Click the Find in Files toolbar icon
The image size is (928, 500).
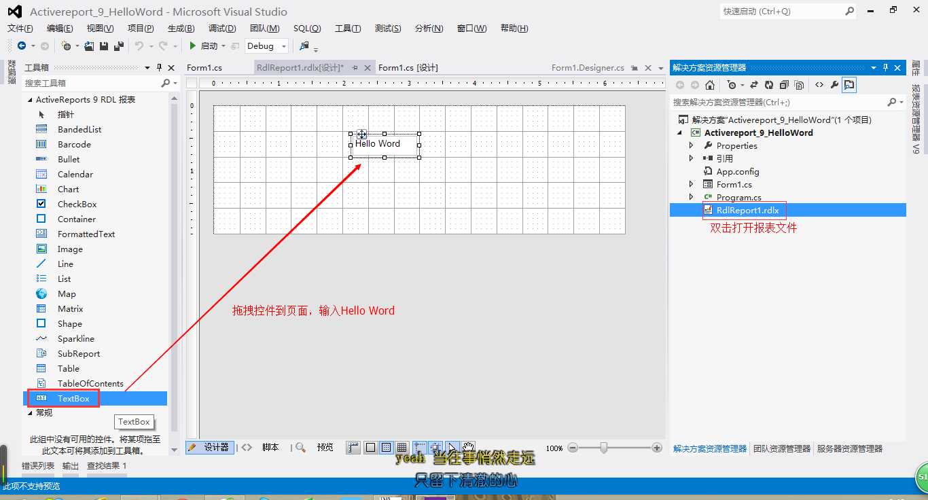pos(304,46)
